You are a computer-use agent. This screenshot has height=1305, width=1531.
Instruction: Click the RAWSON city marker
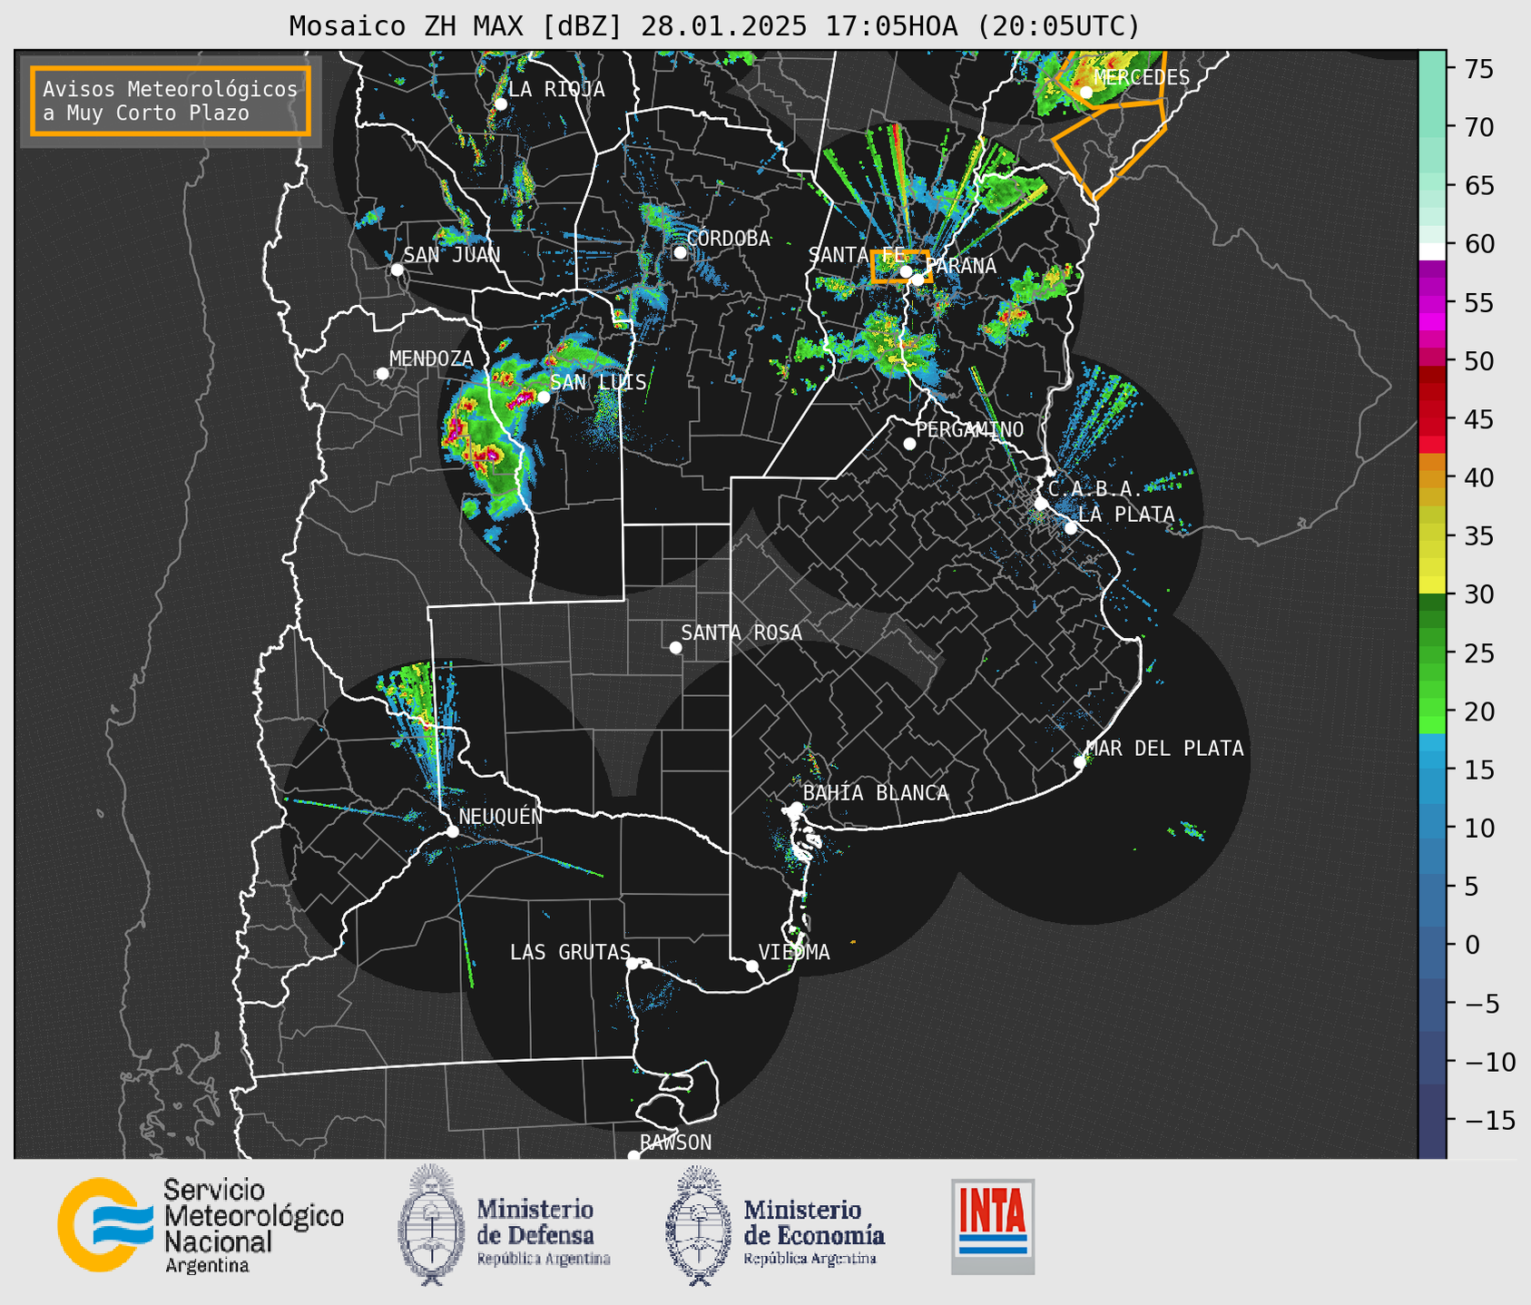click(x=633, y=1156)
